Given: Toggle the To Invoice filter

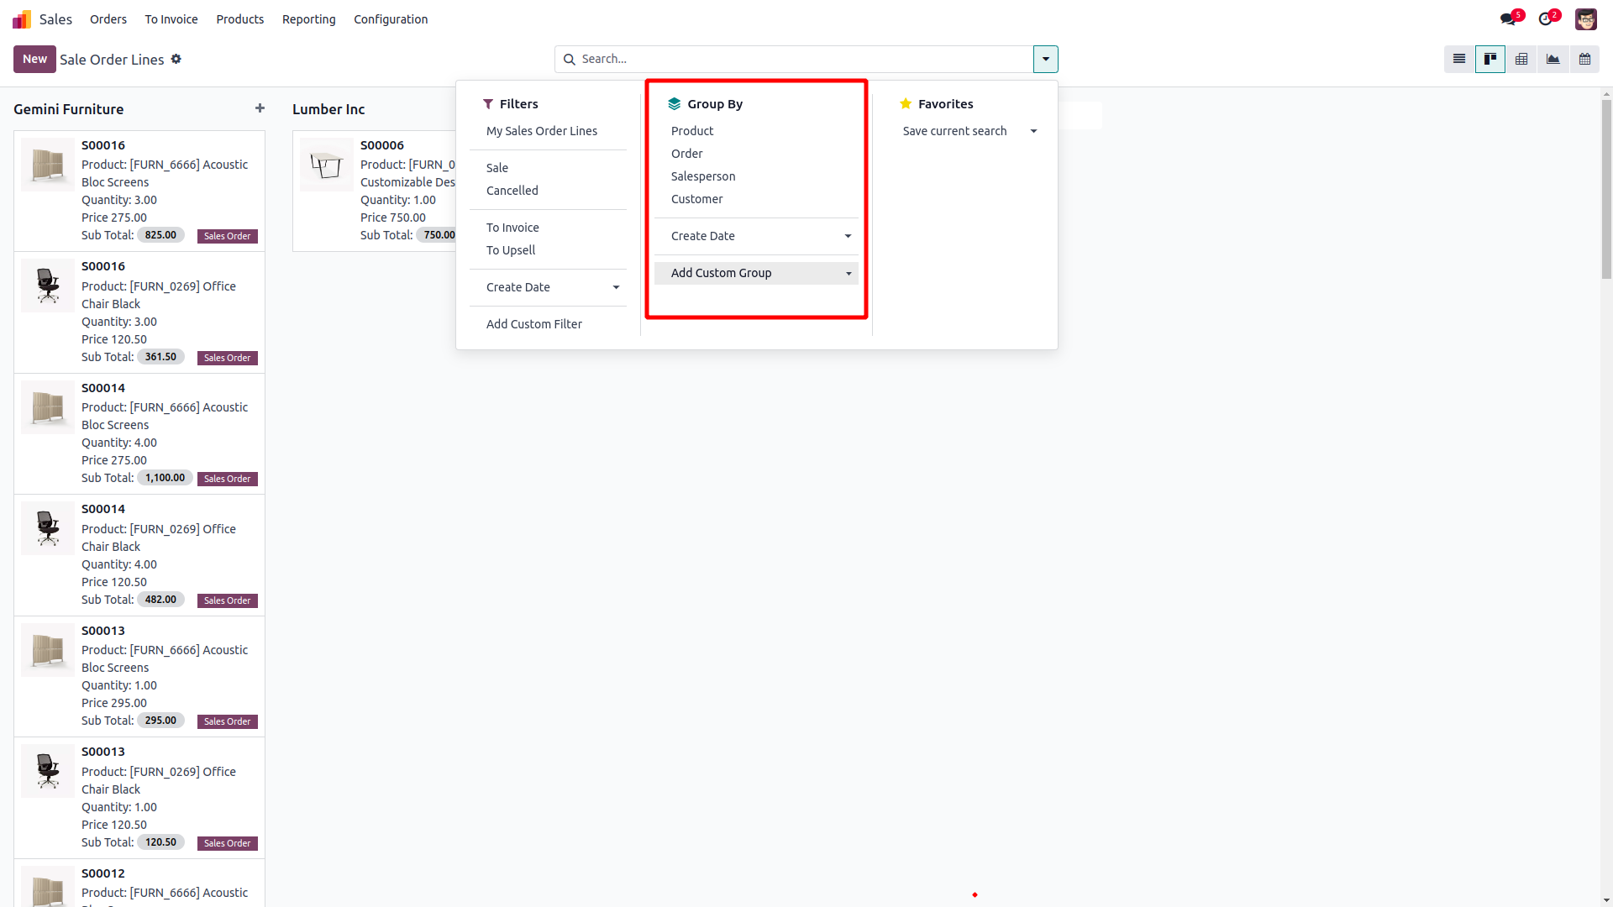Looking at the screenshot, I should 512,228.
